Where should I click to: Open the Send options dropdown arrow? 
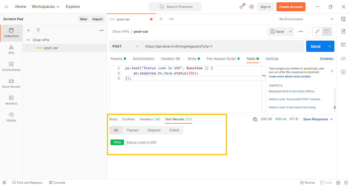(x=330, y=46)
